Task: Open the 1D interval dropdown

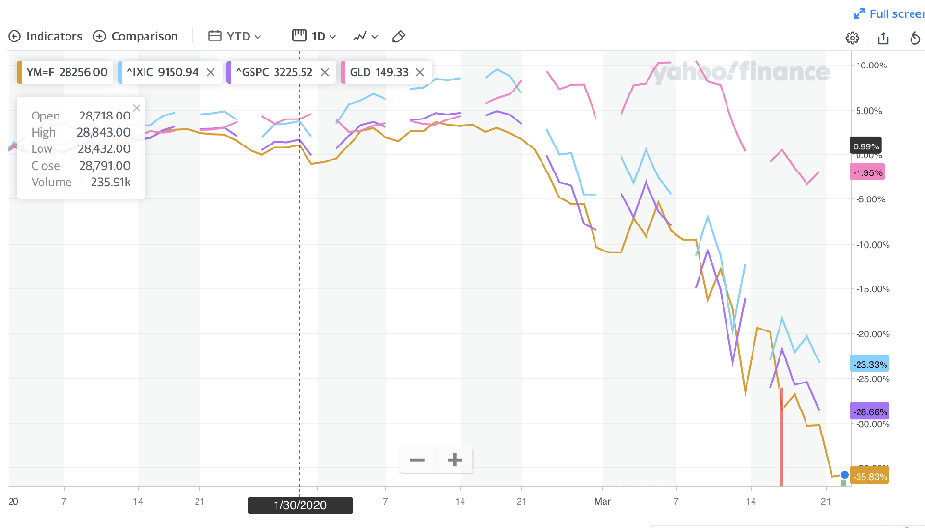Action: point(314,37)
